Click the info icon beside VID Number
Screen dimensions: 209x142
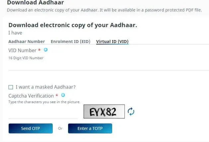(x=45, y=50)
